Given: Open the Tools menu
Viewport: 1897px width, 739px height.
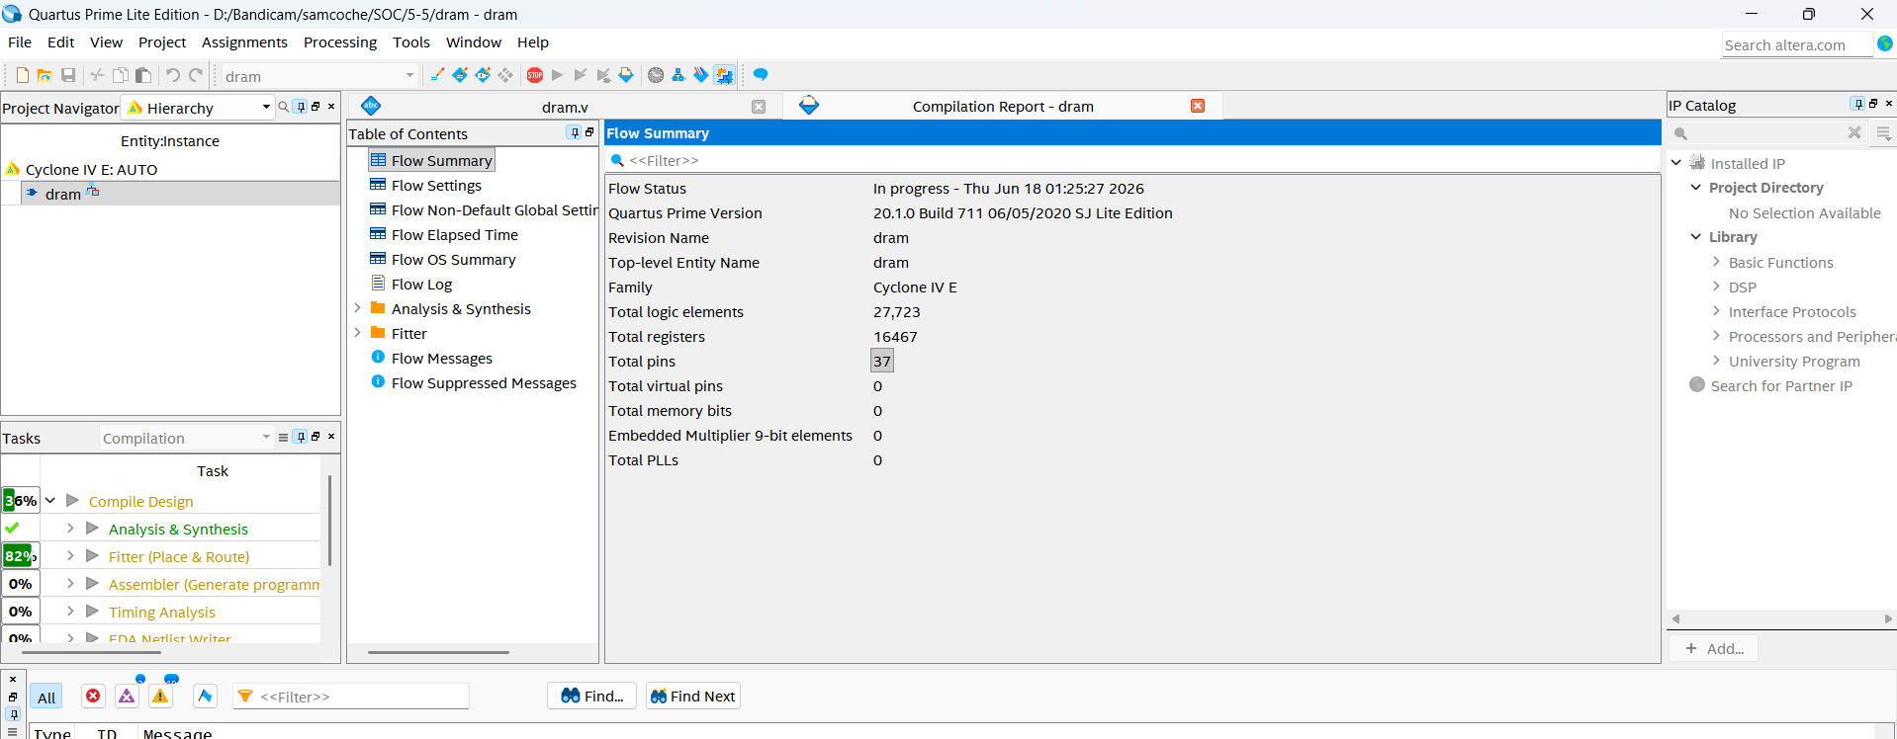Looking at the screenshot, I should coord(411,41).
